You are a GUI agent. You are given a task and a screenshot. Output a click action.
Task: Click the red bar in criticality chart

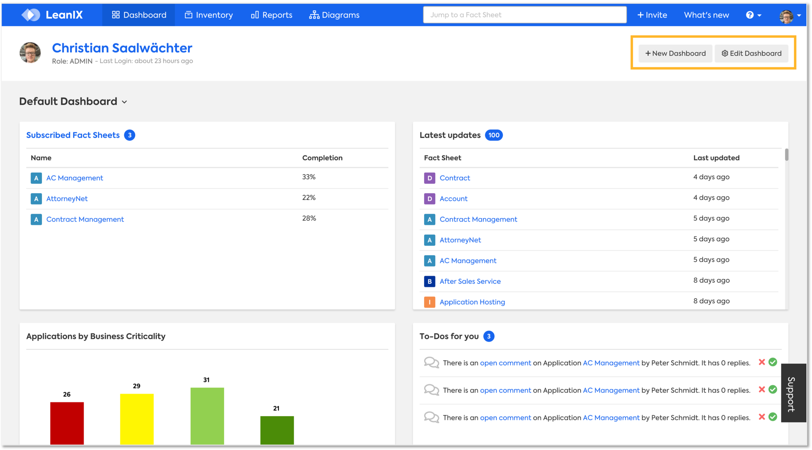click(67, 423)
